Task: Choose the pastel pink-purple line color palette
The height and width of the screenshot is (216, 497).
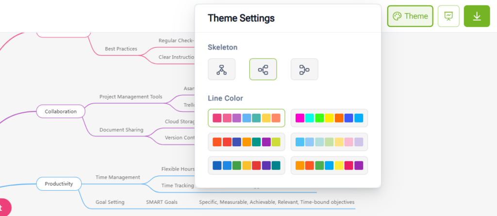Action: (x=247, y=118)
